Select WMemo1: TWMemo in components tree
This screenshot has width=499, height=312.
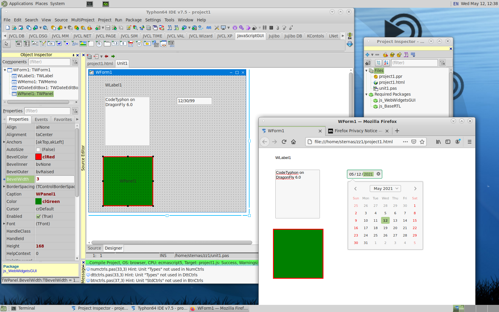[37, 82]
